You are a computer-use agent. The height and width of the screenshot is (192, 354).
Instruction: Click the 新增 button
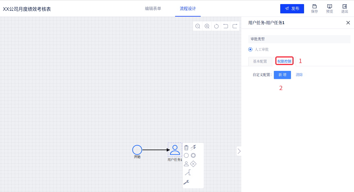click(282, 75)
